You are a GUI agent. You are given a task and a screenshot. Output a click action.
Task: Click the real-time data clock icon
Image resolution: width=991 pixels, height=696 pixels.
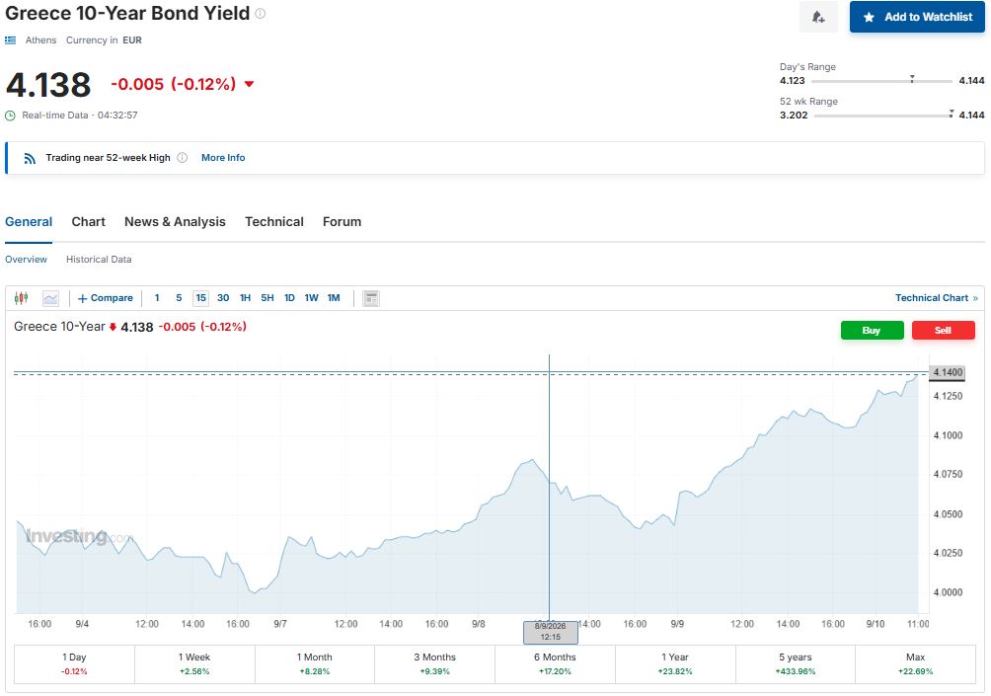10,116
